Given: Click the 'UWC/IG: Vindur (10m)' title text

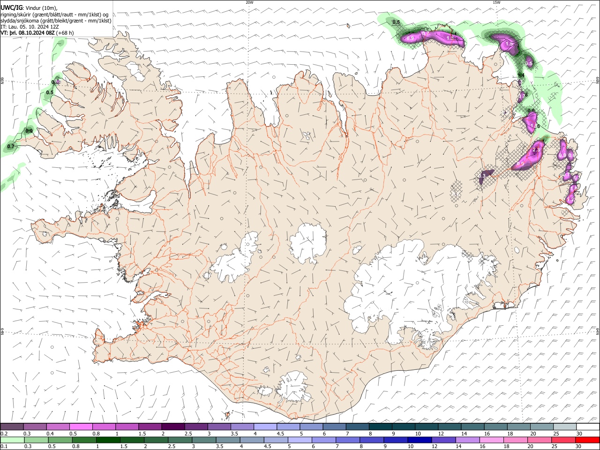Looking at the screenshot, I should coord(29,8).
